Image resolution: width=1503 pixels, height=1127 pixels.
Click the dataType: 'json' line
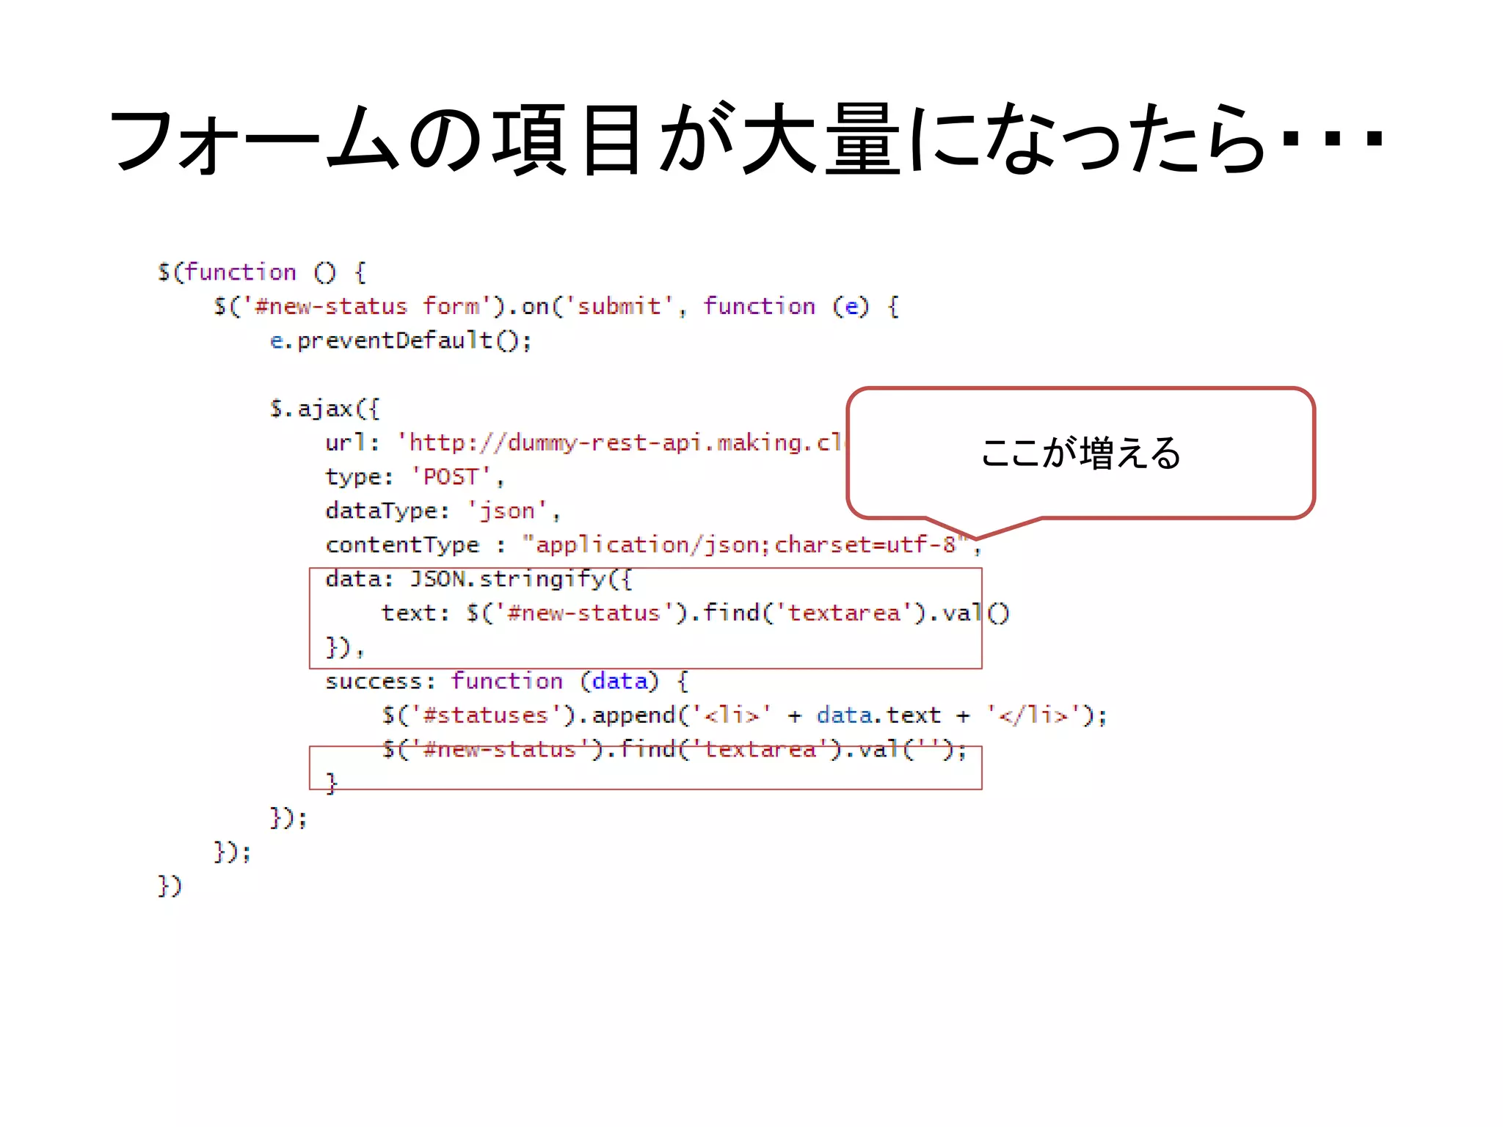[x=443, y=511]
